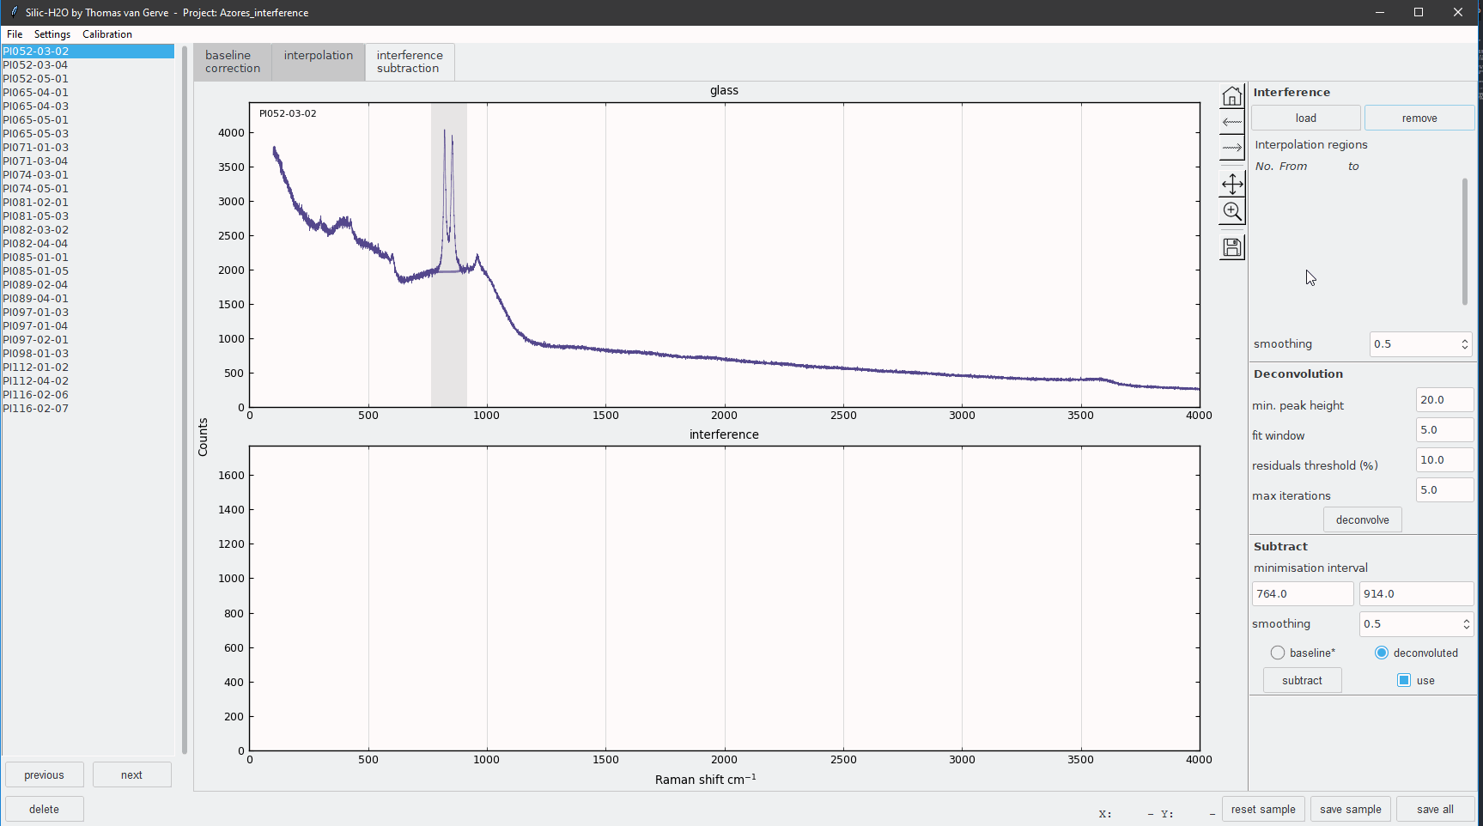Image resolution: width=1483 pixels, height=826 pixels.
Task: Click the reset sample button
Action: 1263,808
